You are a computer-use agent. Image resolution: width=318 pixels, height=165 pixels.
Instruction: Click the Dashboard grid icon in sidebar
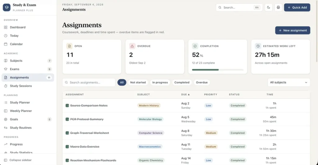(6, 27)
